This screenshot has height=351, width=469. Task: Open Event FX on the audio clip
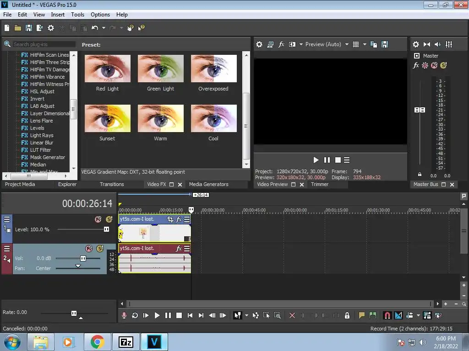(x=179, y=248)
